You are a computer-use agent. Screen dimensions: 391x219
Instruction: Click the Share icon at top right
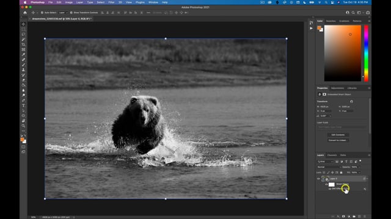(x=368, y=12)
